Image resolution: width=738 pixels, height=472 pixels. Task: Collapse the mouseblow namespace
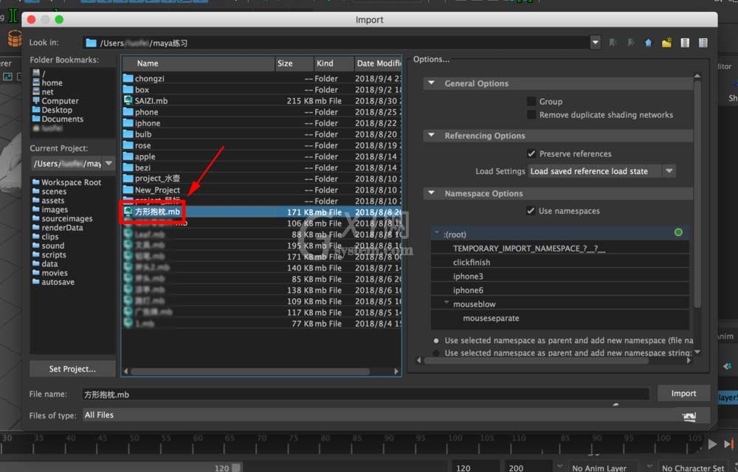tap(446, 303)
